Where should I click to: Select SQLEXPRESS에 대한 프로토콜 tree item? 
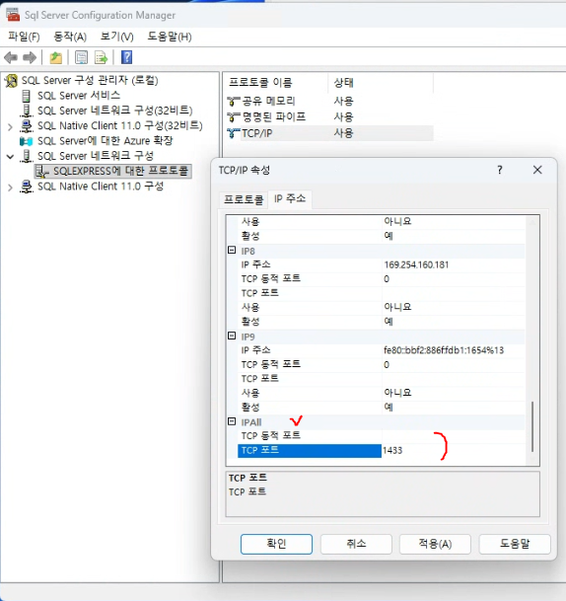coord(120,171)
